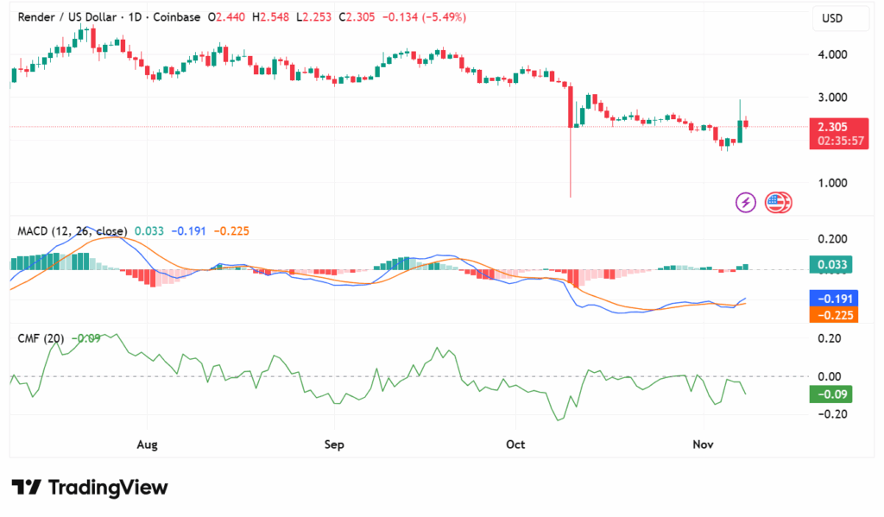The height and width of the screenshot is (517, 884).
Task: Click the TradingView logo mark
Action: pos(26,488)
